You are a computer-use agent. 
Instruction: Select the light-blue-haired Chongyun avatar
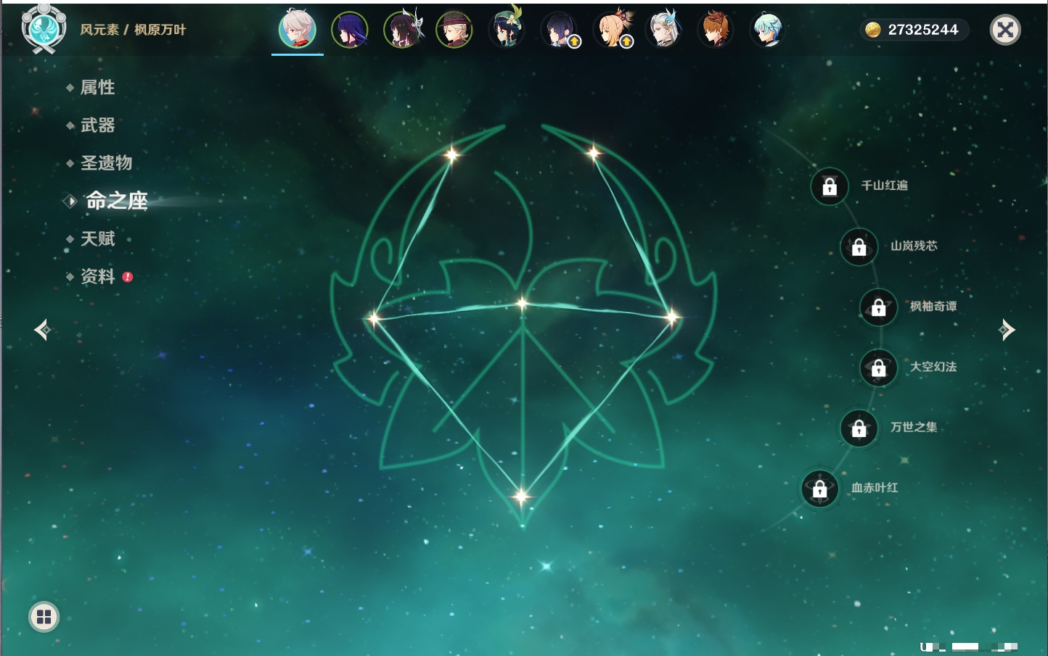[x=767, y=30]
